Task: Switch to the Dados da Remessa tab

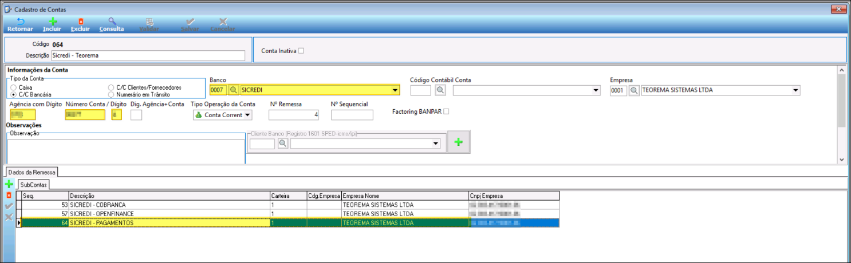Action: [x=30, y=172]
